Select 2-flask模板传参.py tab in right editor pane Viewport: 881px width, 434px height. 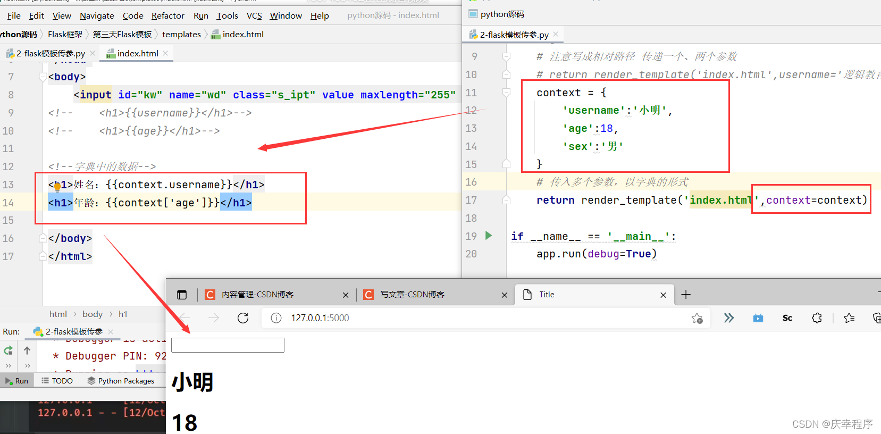pyautogui.click(x=514, y=35)
